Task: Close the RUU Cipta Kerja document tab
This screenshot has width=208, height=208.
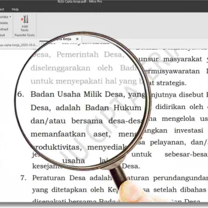Action: [77, 39]
